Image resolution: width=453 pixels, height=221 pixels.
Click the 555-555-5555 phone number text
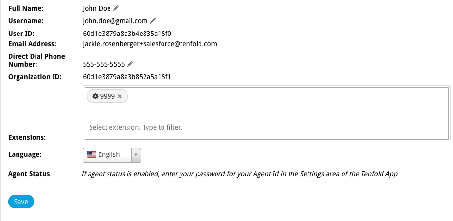[x=104, y=64]
